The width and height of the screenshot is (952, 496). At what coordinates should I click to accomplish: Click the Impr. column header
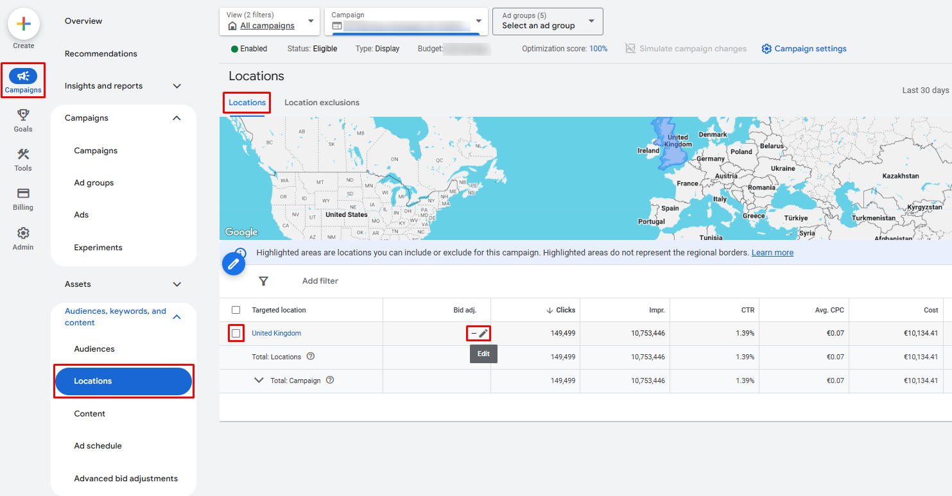(657, 310)
